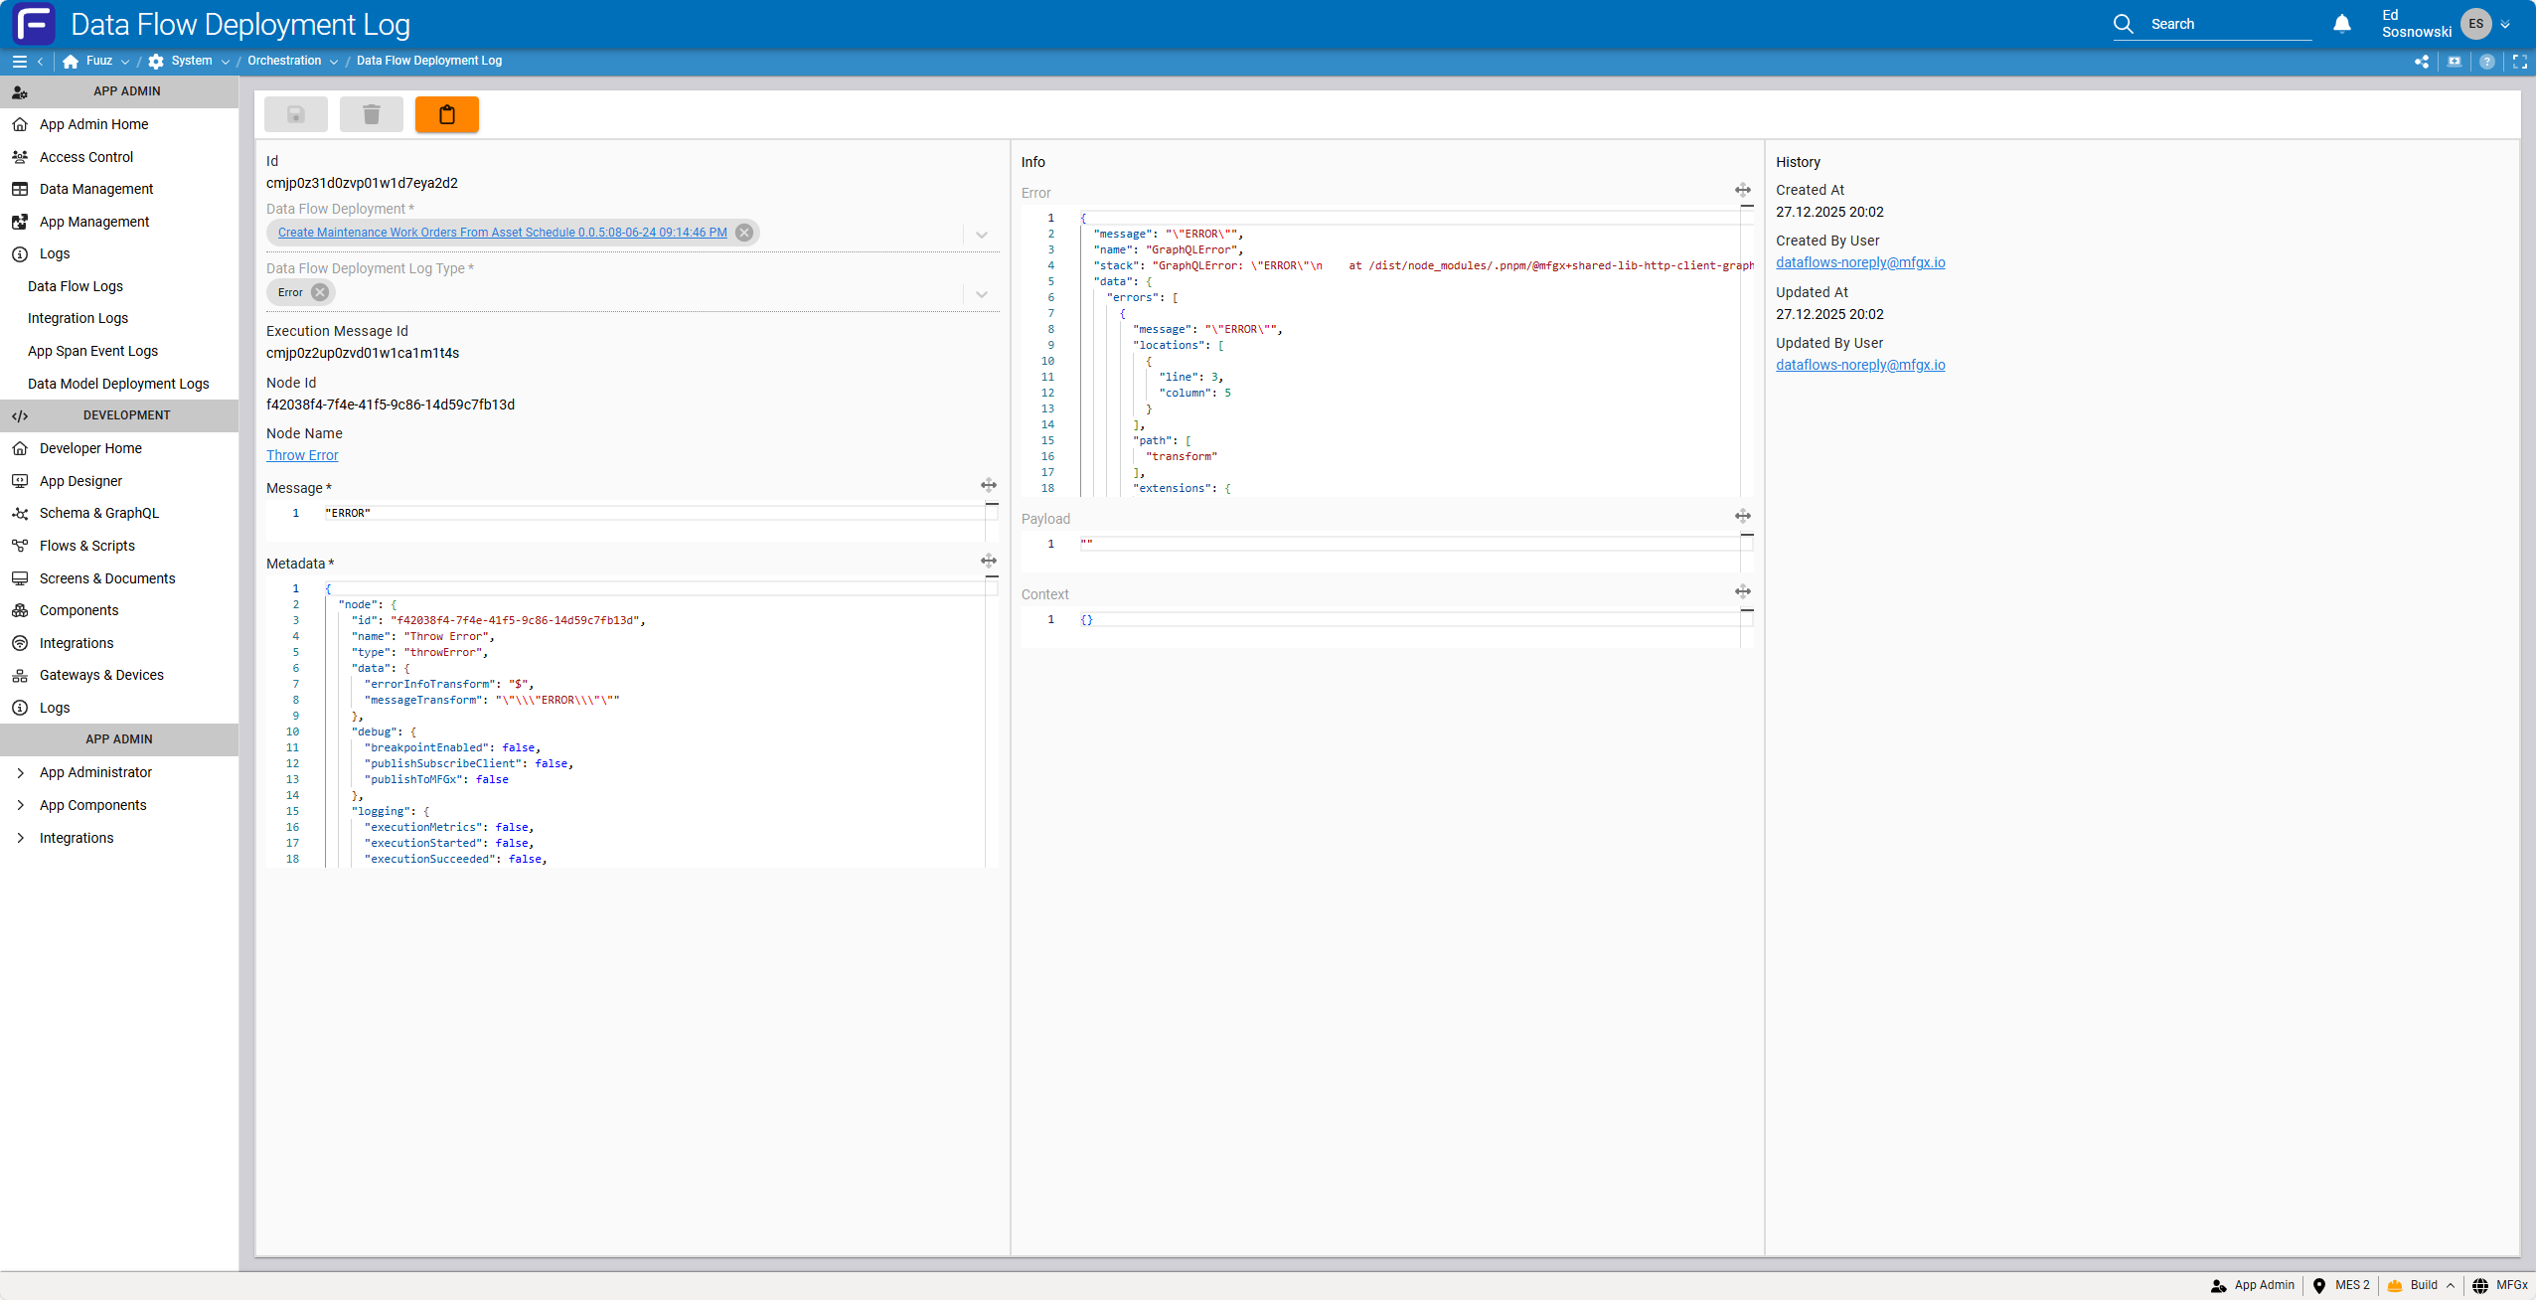Click the help question mark icon
Screen dimensions: 2536x1300
tap(2487, 62)
